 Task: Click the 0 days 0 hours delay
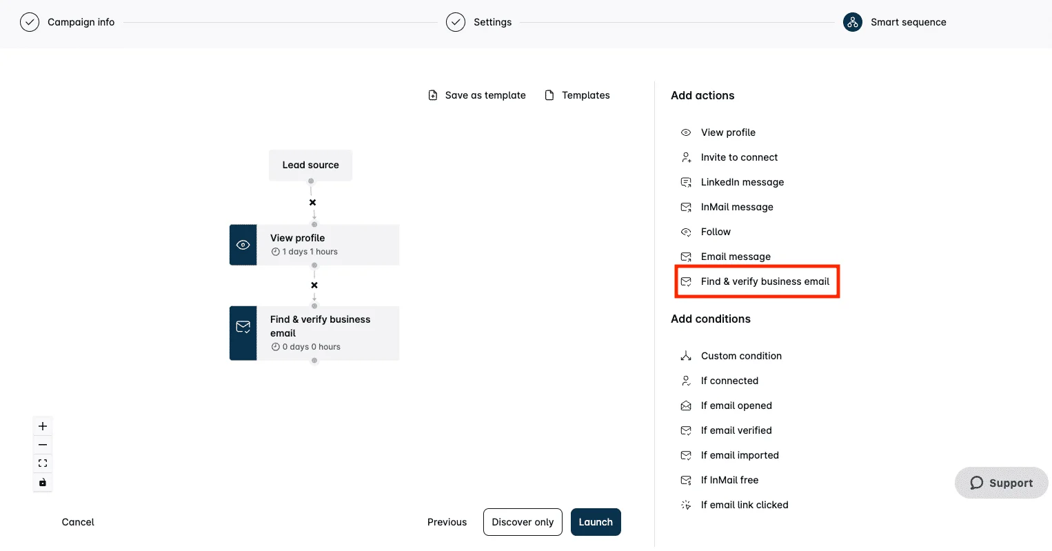pos(306,347)
